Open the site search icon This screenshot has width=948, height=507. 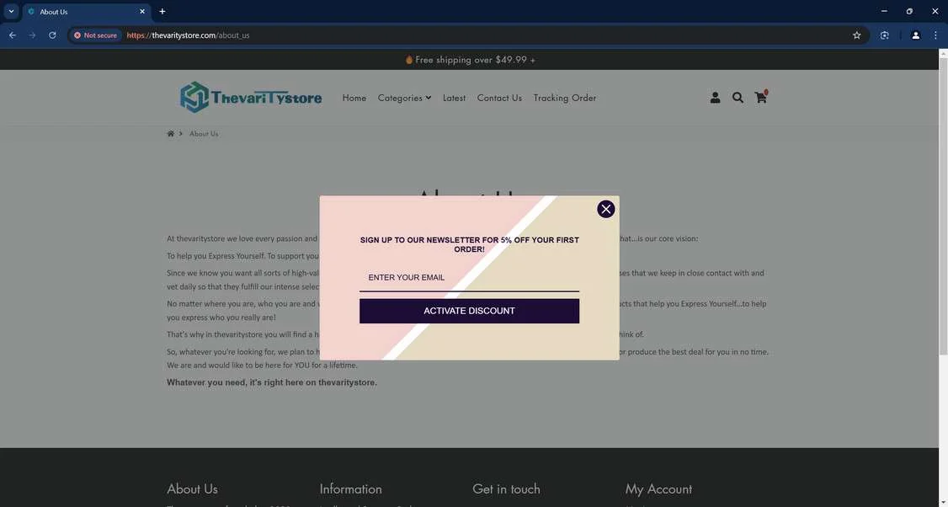click(738, 98)
